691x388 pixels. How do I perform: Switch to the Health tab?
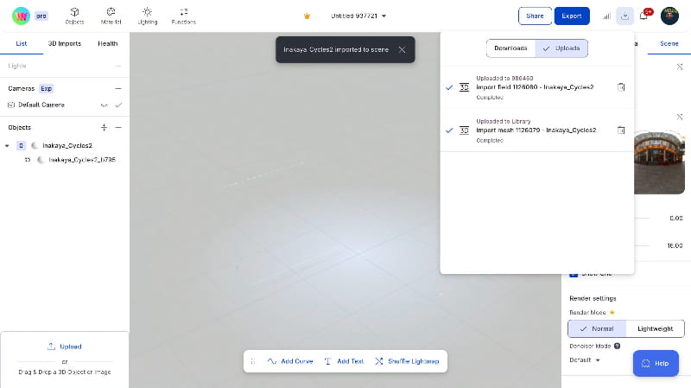click(x=107, y=44)
